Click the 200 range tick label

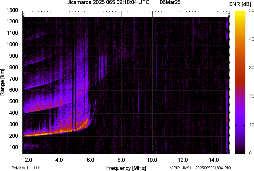[14, 136]
